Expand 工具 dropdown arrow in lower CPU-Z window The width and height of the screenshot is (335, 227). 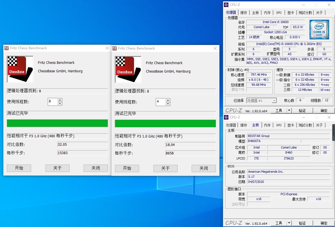coord(289,223)
